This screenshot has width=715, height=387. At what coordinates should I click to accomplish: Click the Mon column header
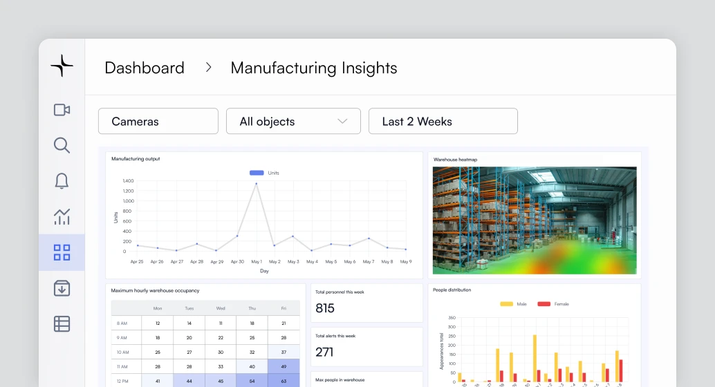pos(158,309)
